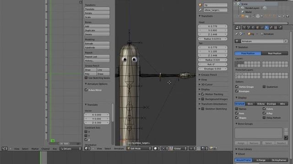Image resolution: width=293 pixels, height=164 pixels.
Task: Click the armature datablock browse icon
Action: [237, 41]
